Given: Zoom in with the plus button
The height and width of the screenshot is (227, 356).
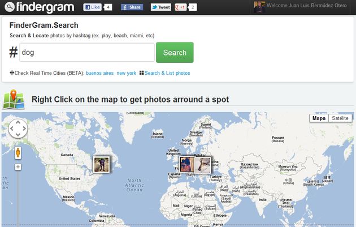Looking at the screenshot, I should tap(18, 167).
